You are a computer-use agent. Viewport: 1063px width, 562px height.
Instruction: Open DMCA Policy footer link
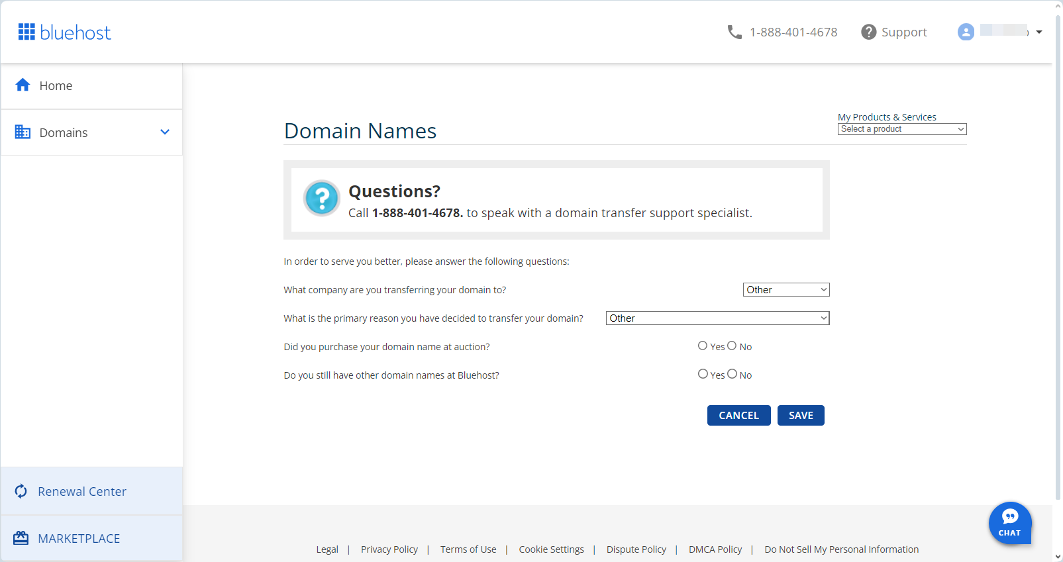[715, 549]
